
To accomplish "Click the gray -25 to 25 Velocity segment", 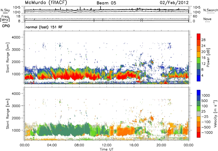I will 199,114.
